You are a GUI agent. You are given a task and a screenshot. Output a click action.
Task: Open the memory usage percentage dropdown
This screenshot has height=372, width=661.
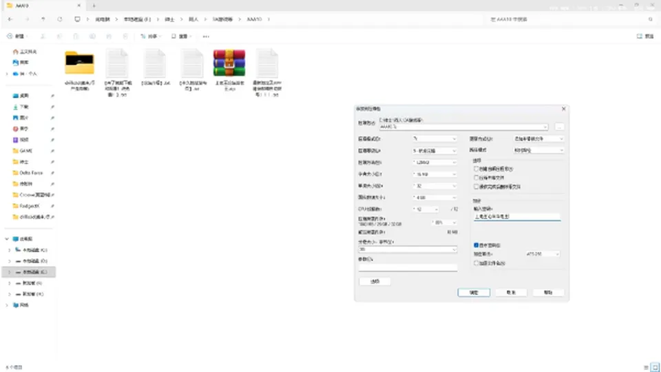445,223
